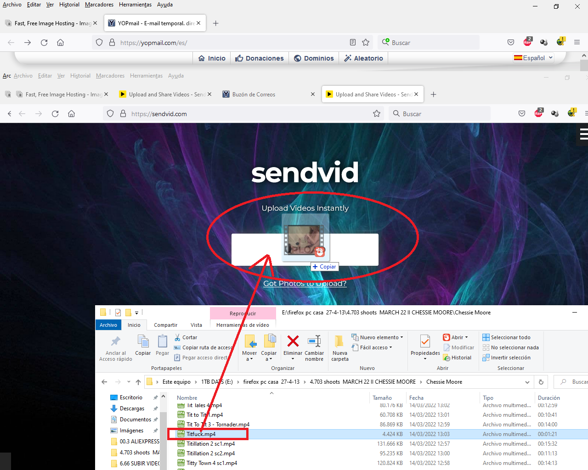
Task: Expand breadcrumb chevron after Este equipo
Action: [x=196, y=382]
